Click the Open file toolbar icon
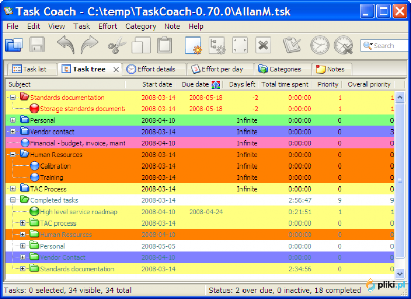Image resolution: width=411 pixels, height=299 pixels. (x=14, y=45)
